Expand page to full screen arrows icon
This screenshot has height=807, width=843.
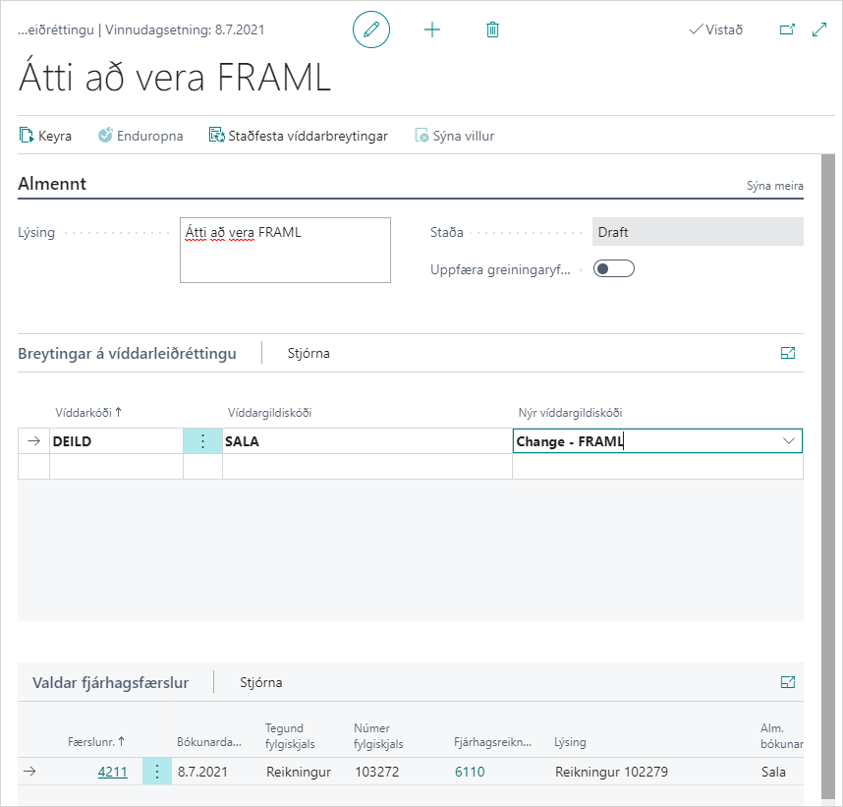[819, 29]
